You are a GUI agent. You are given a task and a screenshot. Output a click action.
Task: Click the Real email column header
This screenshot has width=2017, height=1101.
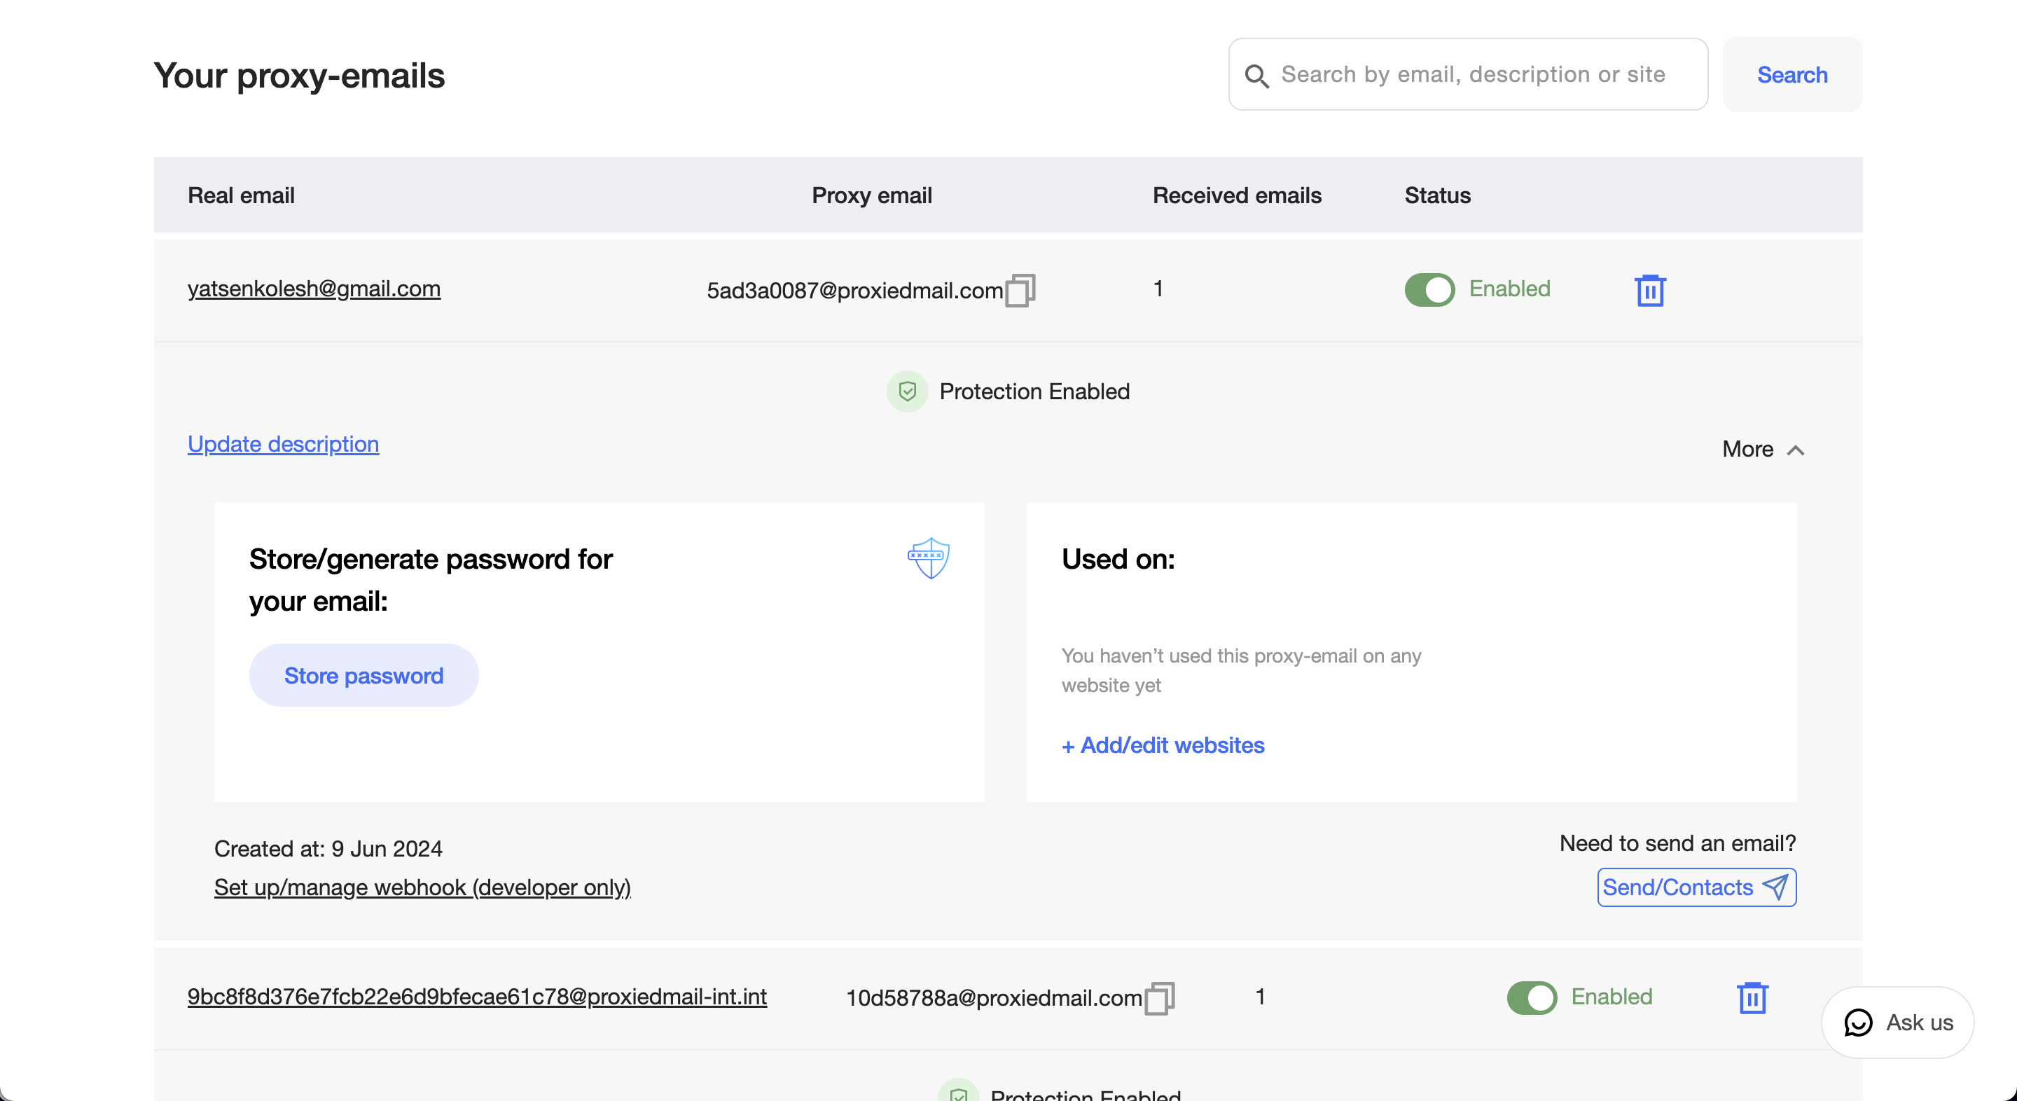point(241,195)
